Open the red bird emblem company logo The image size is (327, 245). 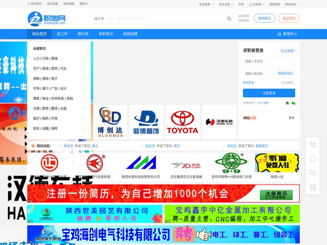pyautogui.click(x=95, y=163)
